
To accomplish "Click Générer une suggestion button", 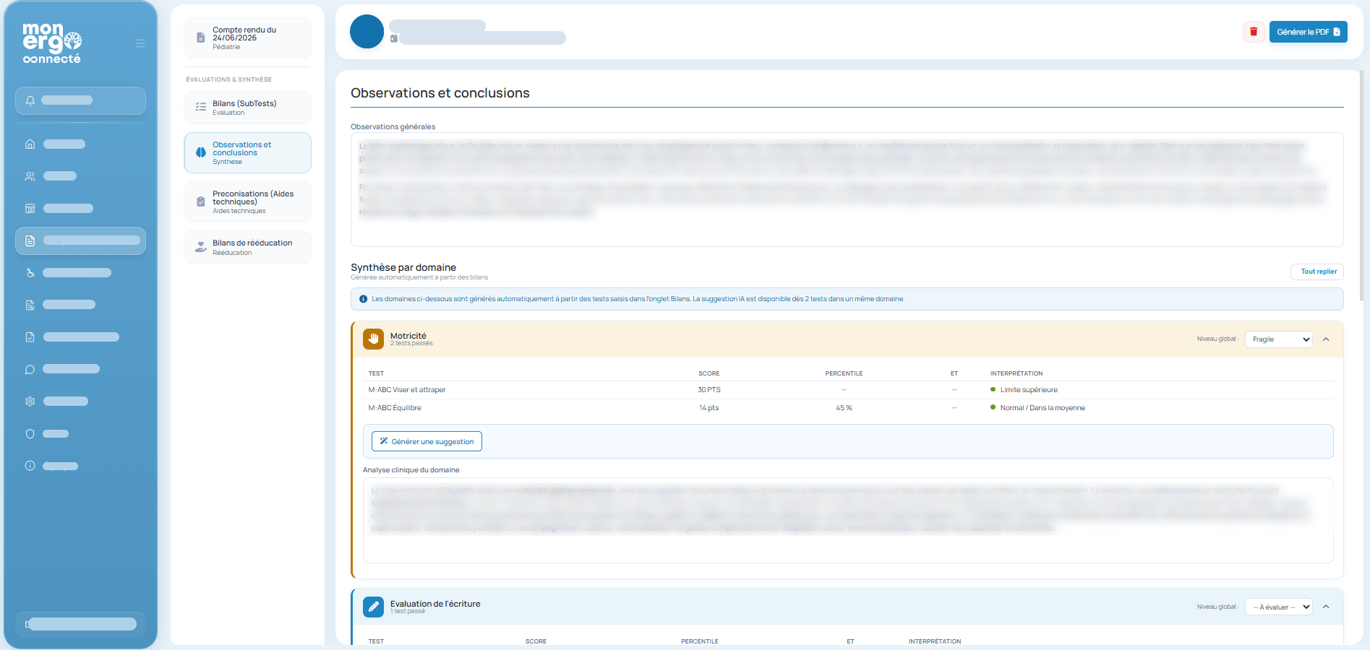I will point(427,441).
